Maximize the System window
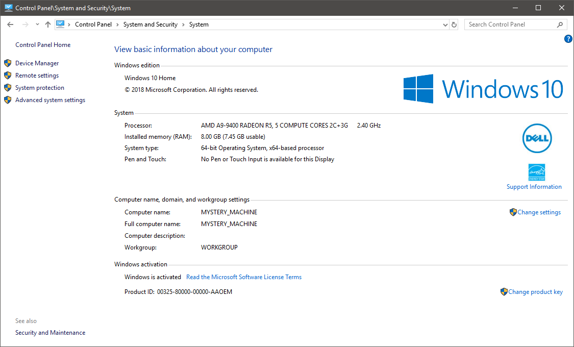 coord(538,8)
